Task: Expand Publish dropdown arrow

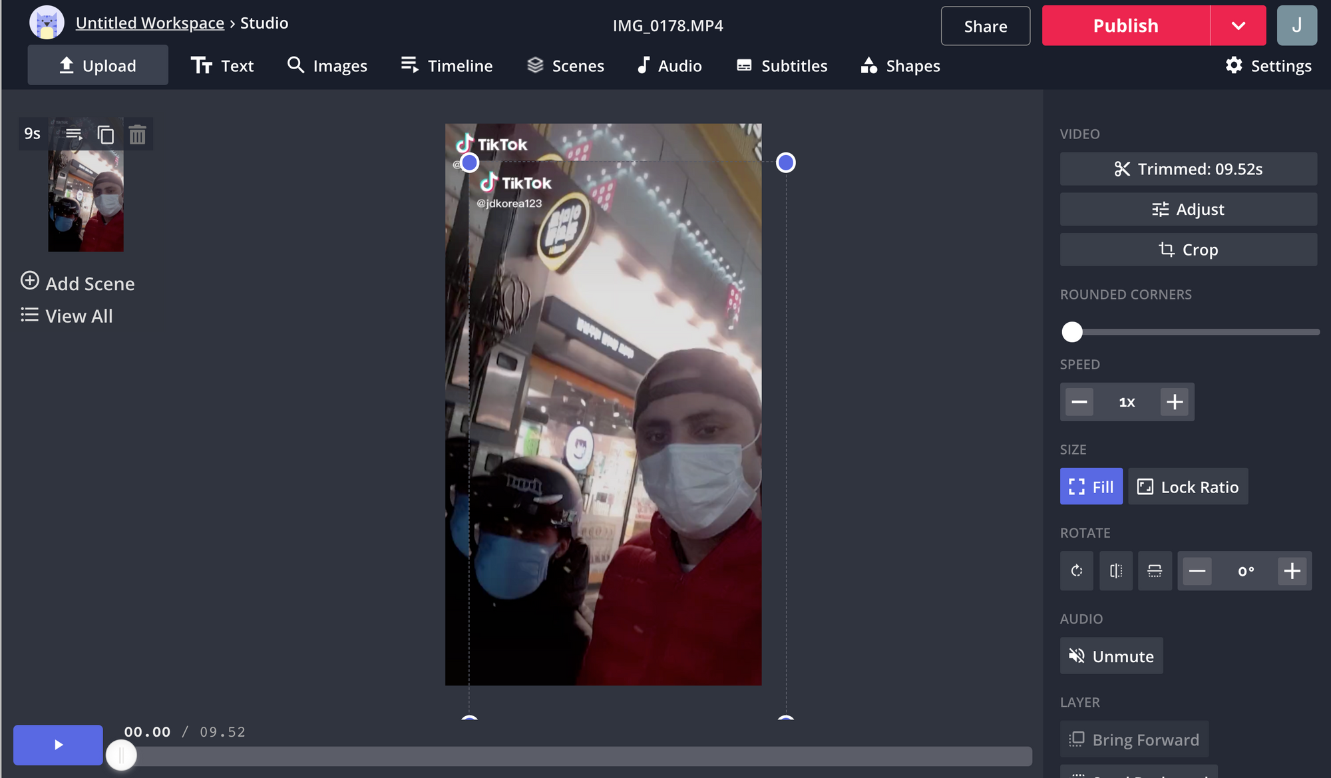Action: (1238, 26)
